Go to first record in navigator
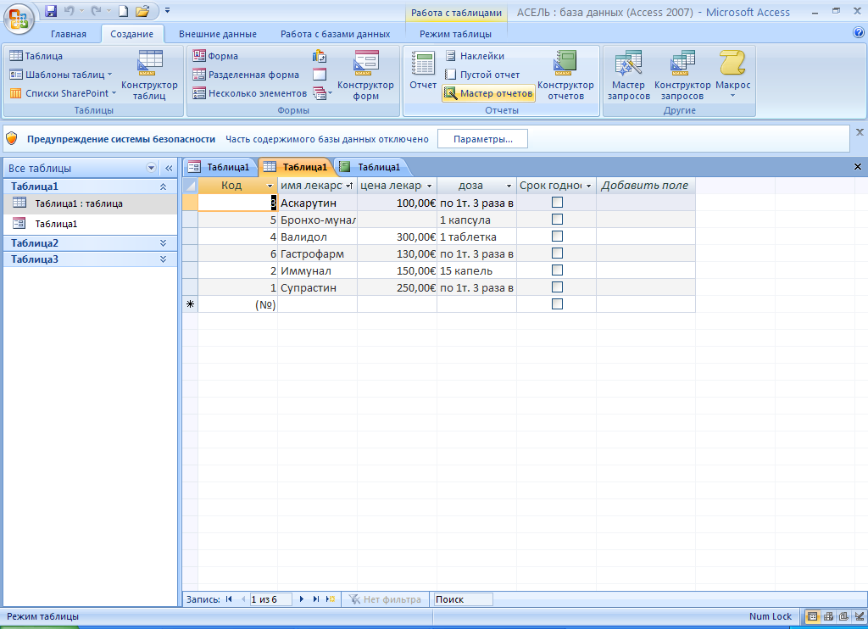This screenshot has width=868, height=629. click(229, 599)
